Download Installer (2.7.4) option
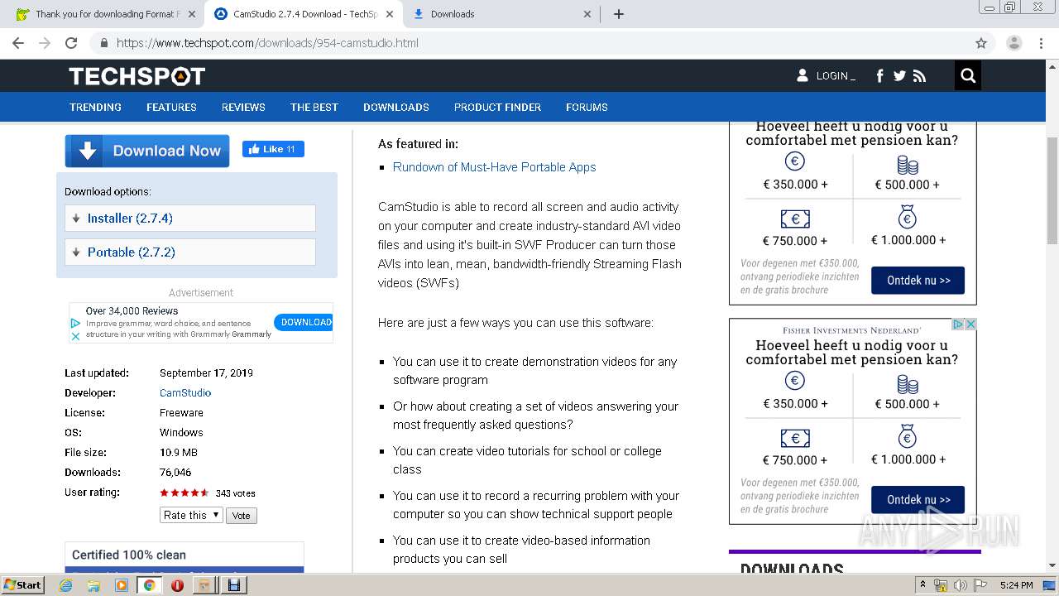 tap(190, 219)
